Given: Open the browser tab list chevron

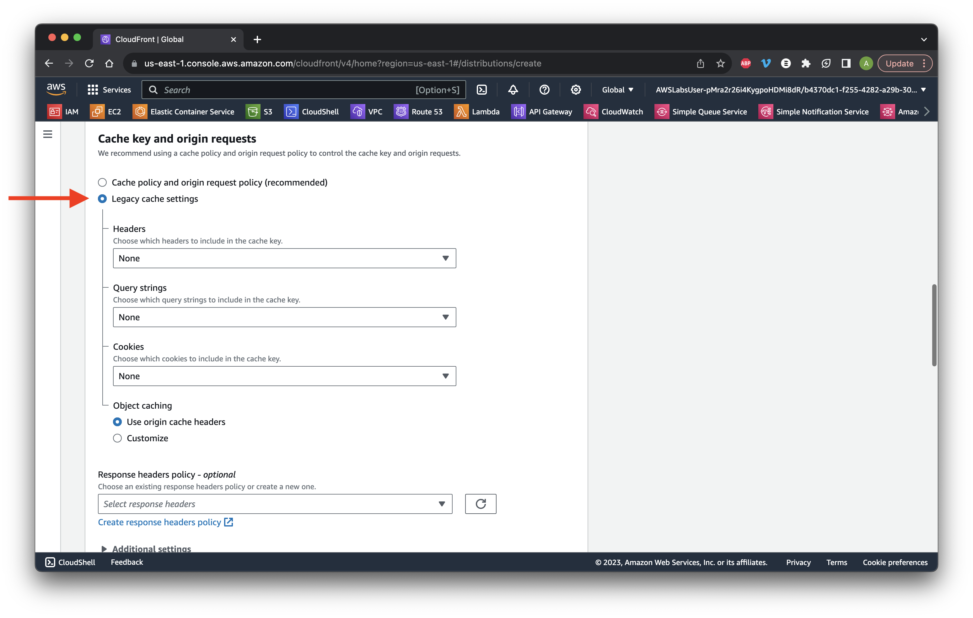Looking at the screenshot, I should pyautogui.click(x=923, y=39).
